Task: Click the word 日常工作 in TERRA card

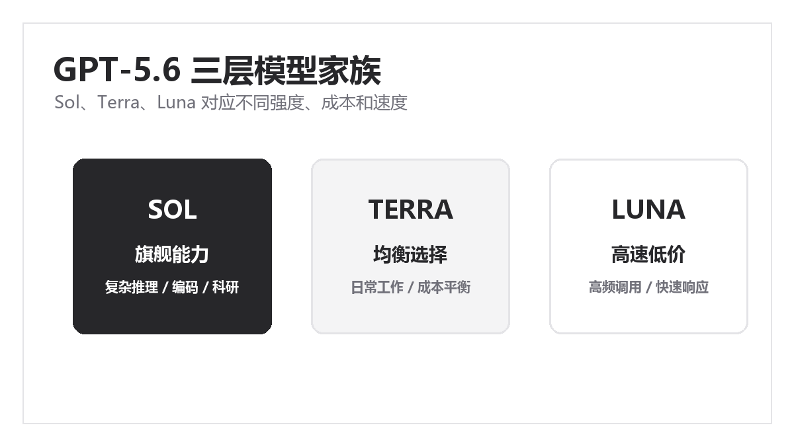Action: point(377,287)
